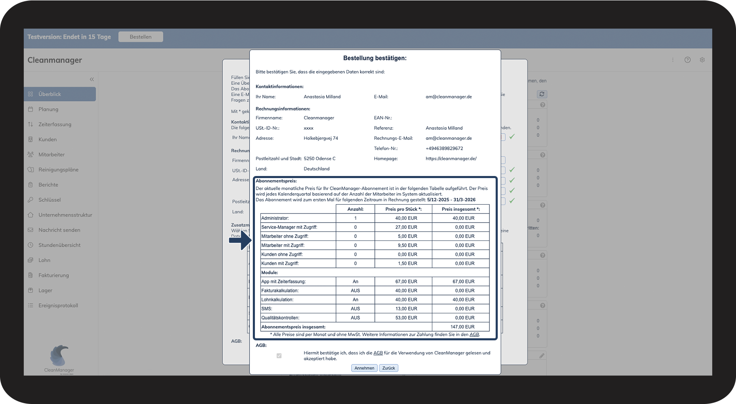The width and height of the screenshot is (736, 404).
Task: Open the three-dot more options menu
Action: [x=673, y=60]
